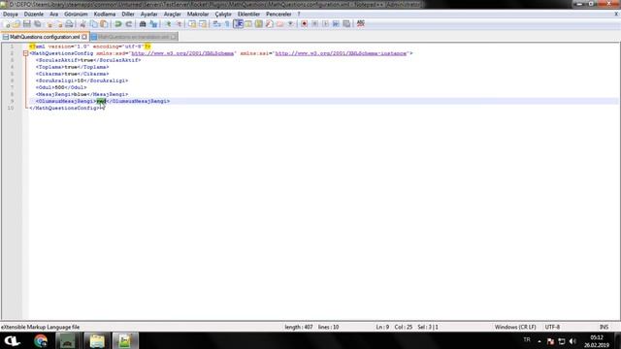Run macro multiple times icon
Viewport: 621px width, 349px height.
[x=336, y=24]
